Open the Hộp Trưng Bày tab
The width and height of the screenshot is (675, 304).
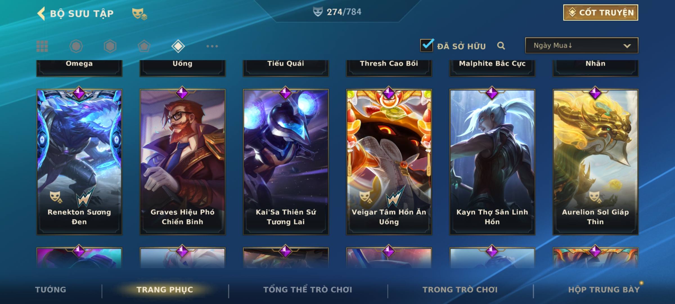(x=604, y=290)
